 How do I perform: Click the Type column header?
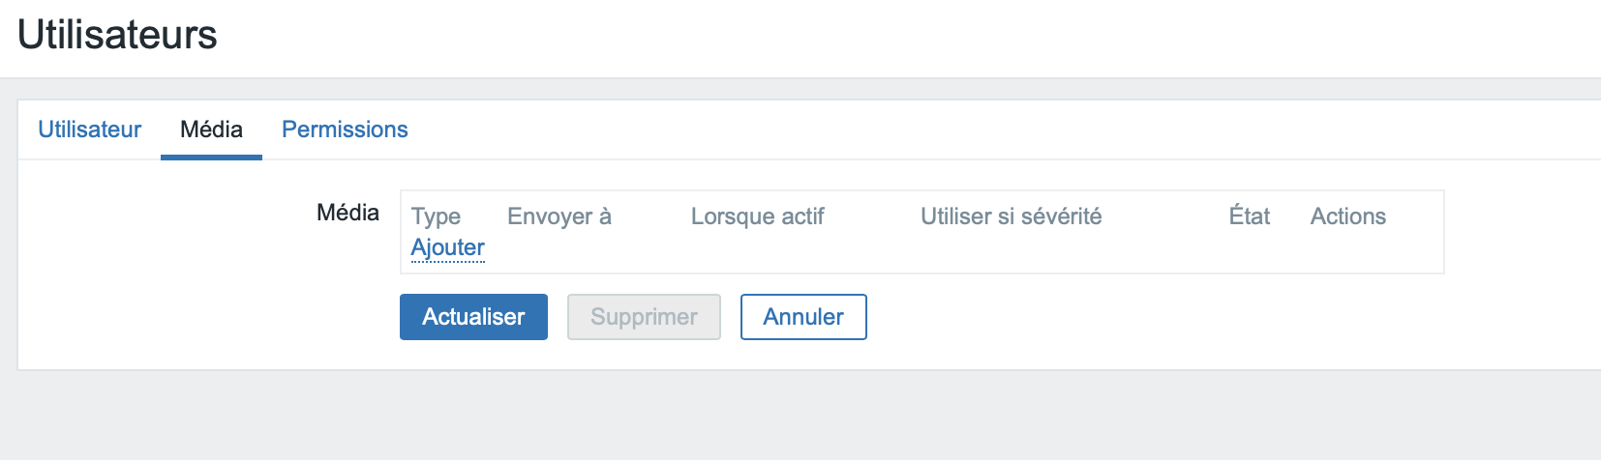pyautogui.click(x=436, y=216)
